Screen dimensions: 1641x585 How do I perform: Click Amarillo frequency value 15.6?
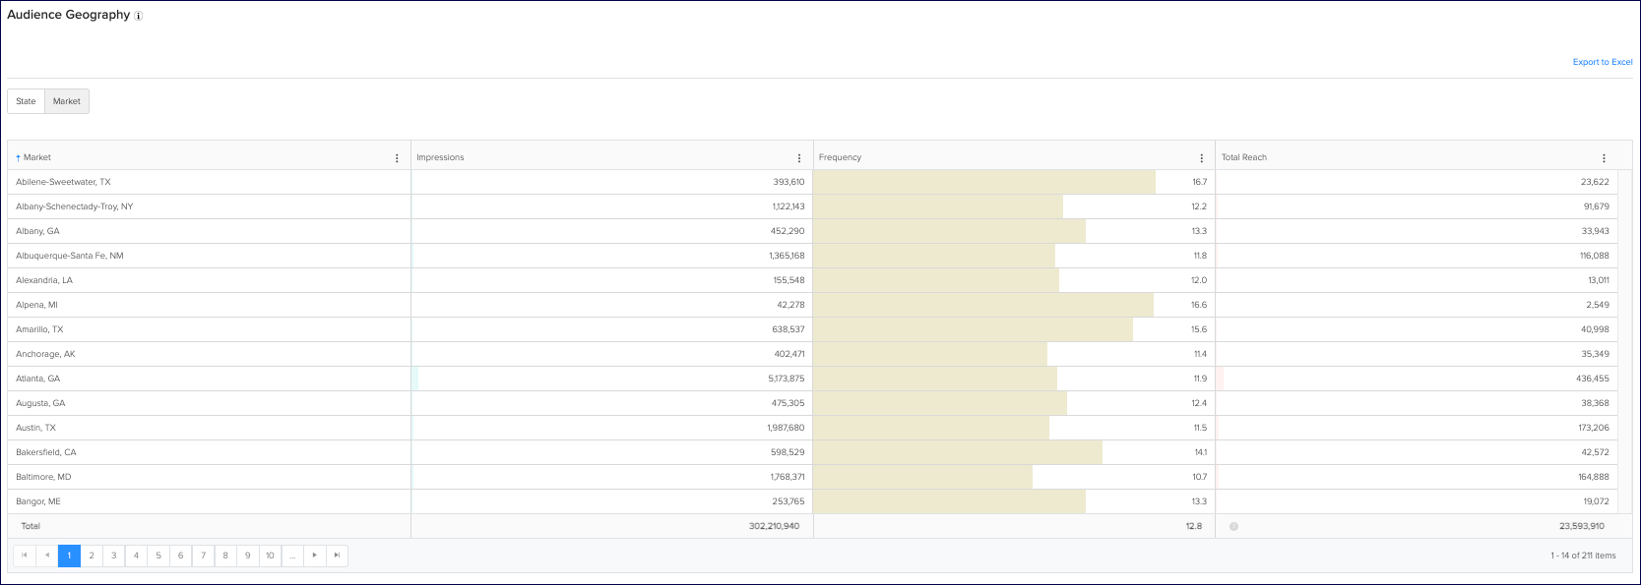(1199, 329)
